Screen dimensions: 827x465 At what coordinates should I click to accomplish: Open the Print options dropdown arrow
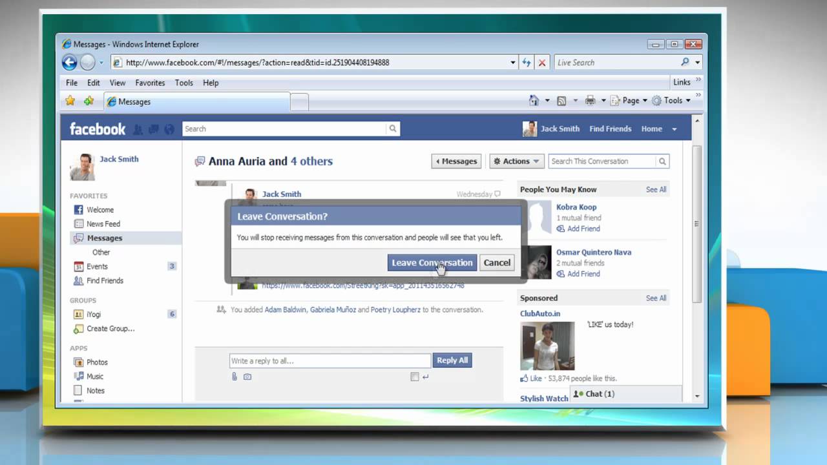[603, 101]
